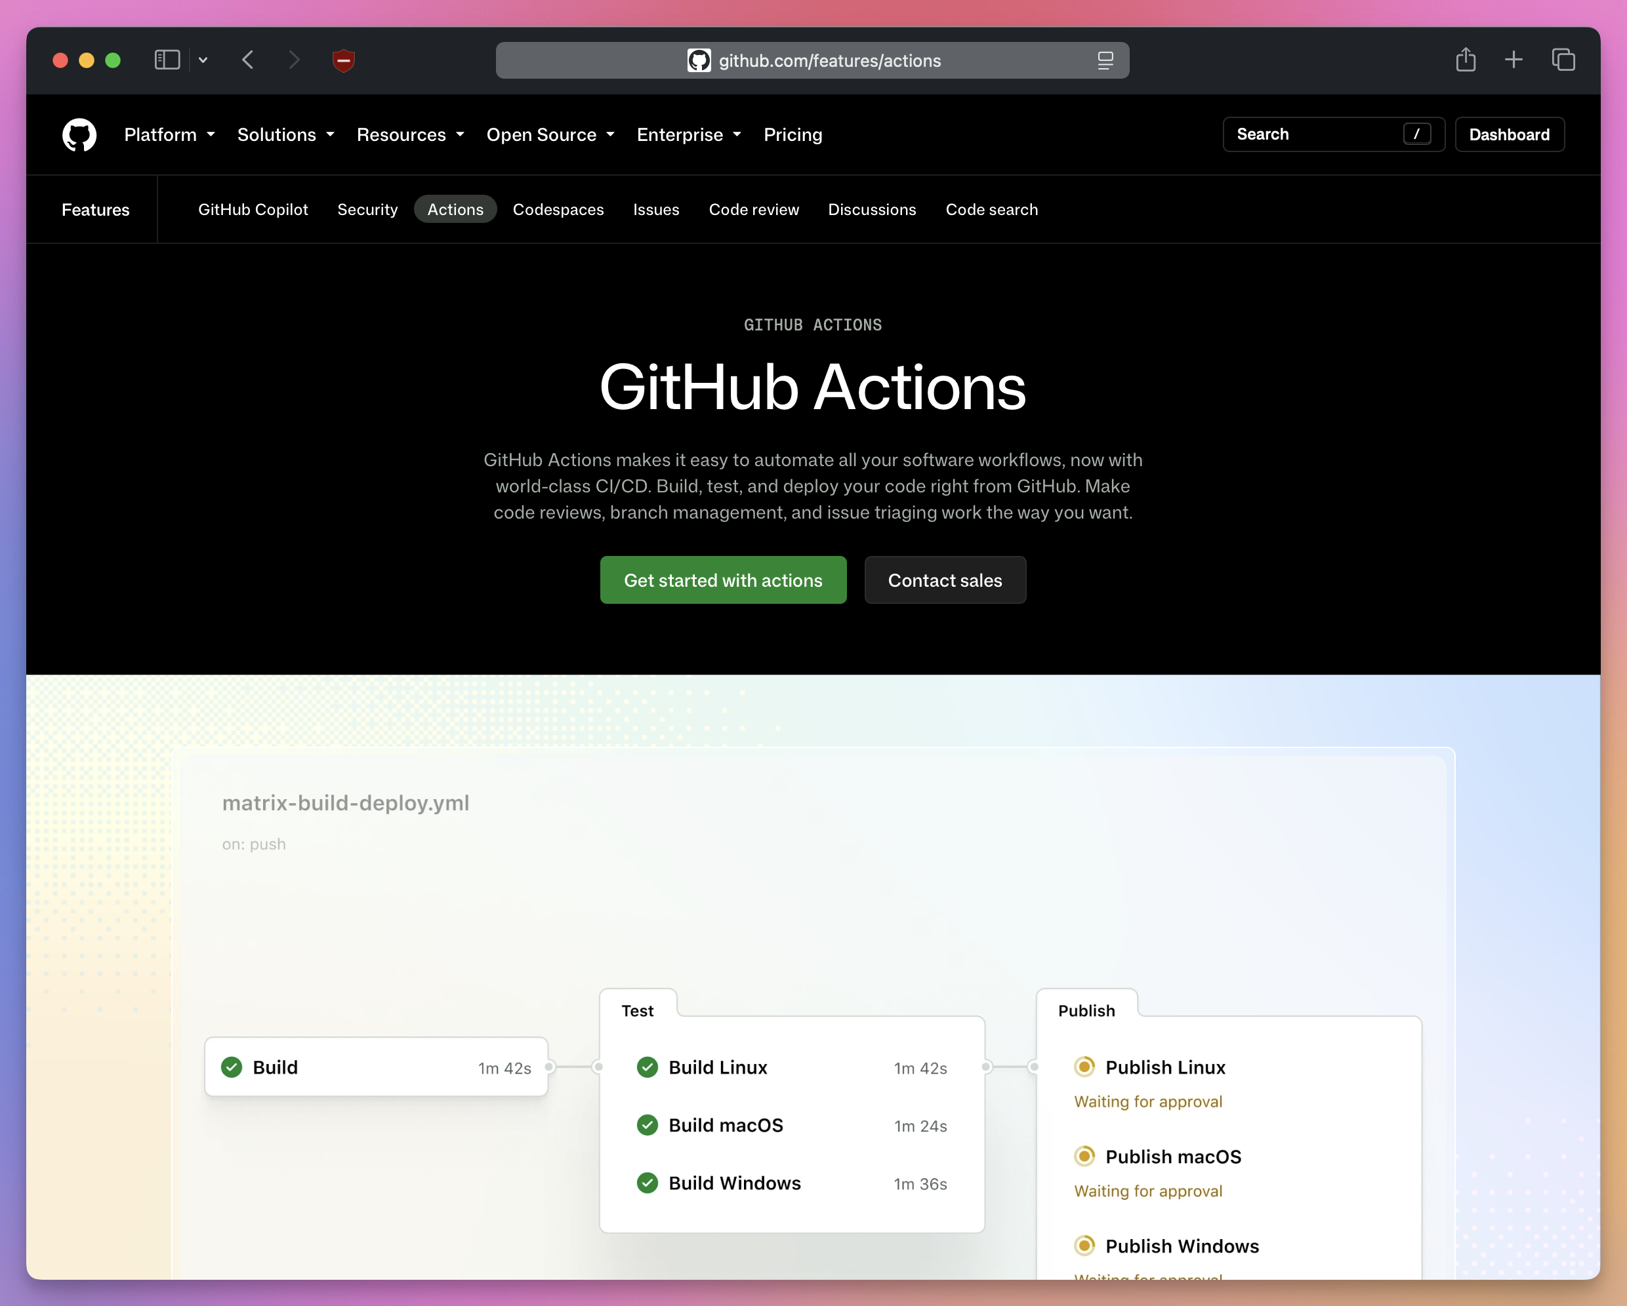Expand the Open Source menu

coord(551,135)
